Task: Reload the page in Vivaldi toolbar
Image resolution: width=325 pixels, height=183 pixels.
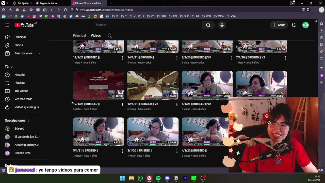Action: (66, 10)
